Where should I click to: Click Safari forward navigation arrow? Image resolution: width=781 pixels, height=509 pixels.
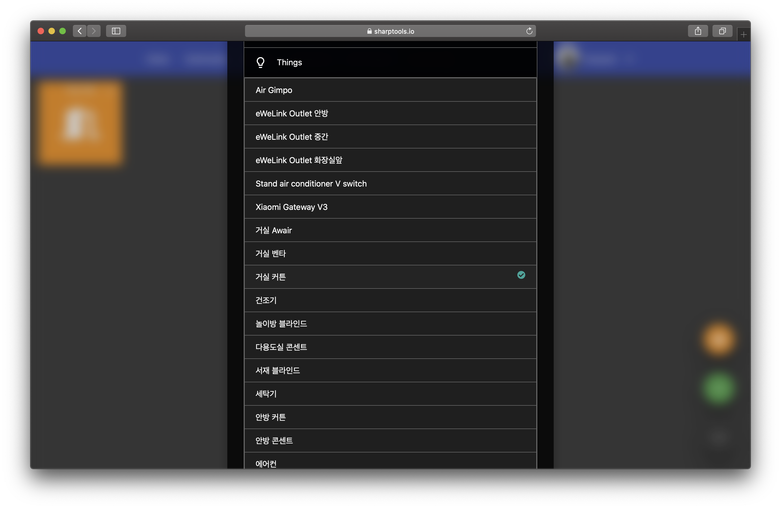[94, 31]
